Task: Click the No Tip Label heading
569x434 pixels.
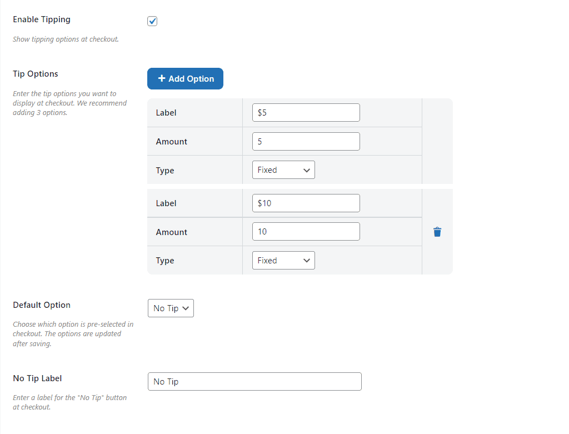Action: pos(37,378)
